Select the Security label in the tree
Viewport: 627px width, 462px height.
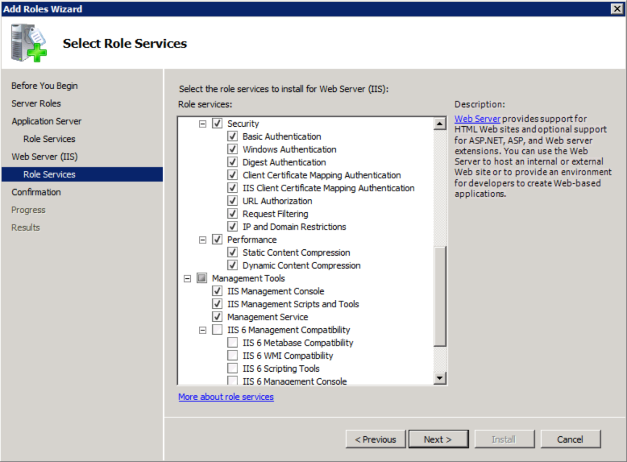click(x=243, y=124)
